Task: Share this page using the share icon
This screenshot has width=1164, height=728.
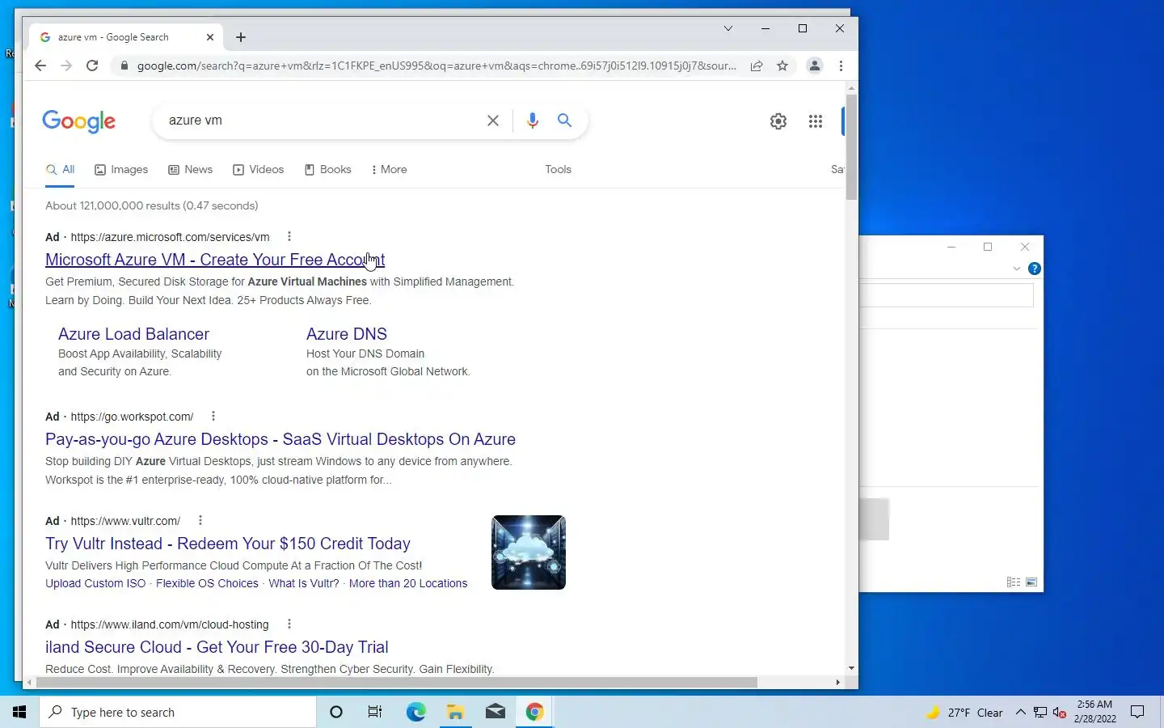Action: click(x=757, y=66)
